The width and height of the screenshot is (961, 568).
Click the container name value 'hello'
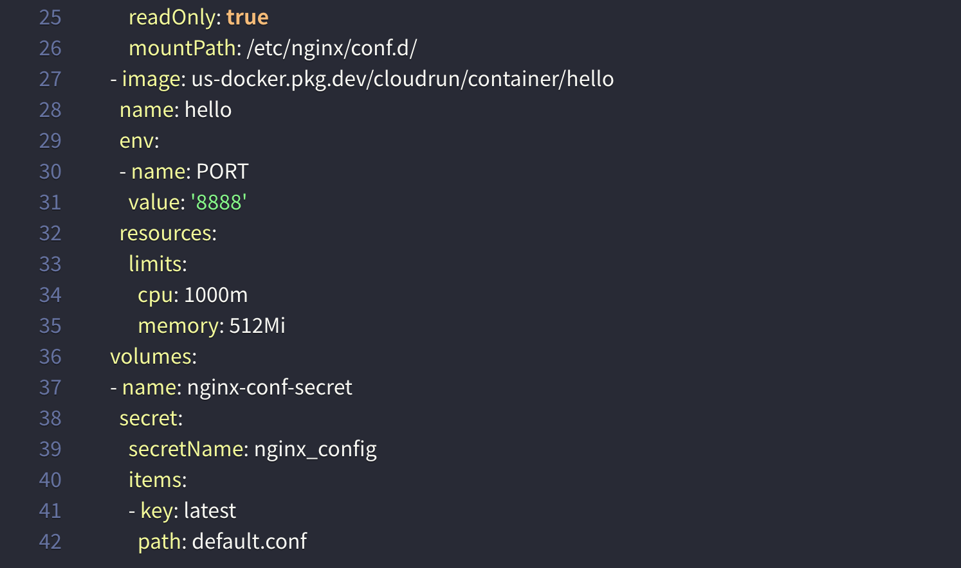click(x=208, y=110)
